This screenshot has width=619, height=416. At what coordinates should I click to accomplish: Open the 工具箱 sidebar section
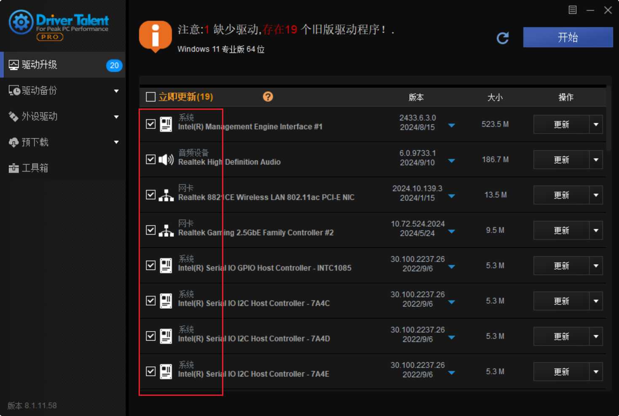pyautogui.click(x=63, y=168)
